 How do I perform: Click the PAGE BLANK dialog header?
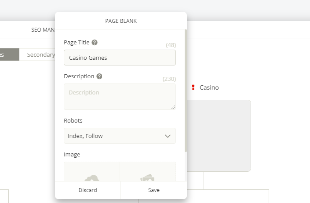point(121,21)
